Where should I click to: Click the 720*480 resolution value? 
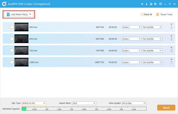pyautogui.click(x=100, y=51)
